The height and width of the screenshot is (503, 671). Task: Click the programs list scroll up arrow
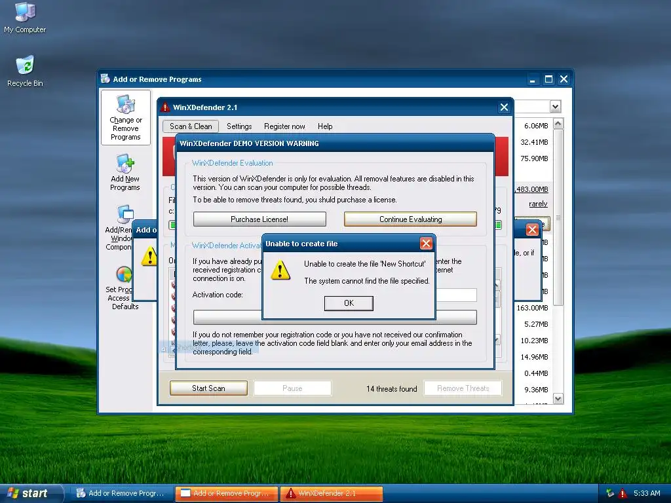click(558, 124)
